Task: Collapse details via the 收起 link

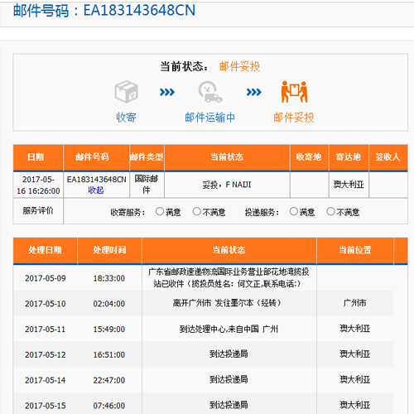Action: [x=96, y=190]
